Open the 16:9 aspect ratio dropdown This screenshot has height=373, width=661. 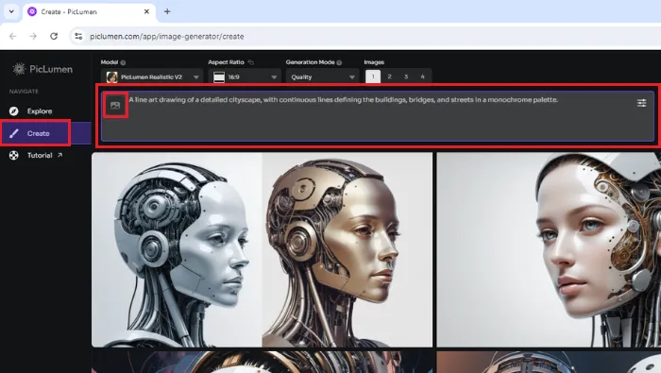[246, 77]
